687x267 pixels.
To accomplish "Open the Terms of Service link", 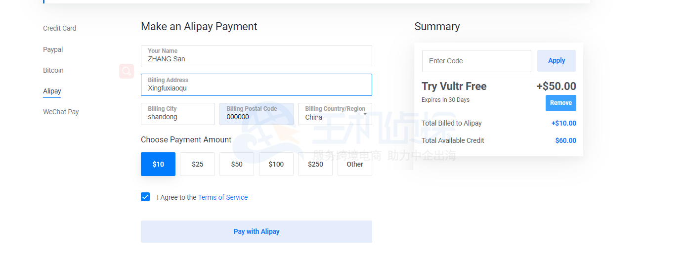I will tap(223, 197).
